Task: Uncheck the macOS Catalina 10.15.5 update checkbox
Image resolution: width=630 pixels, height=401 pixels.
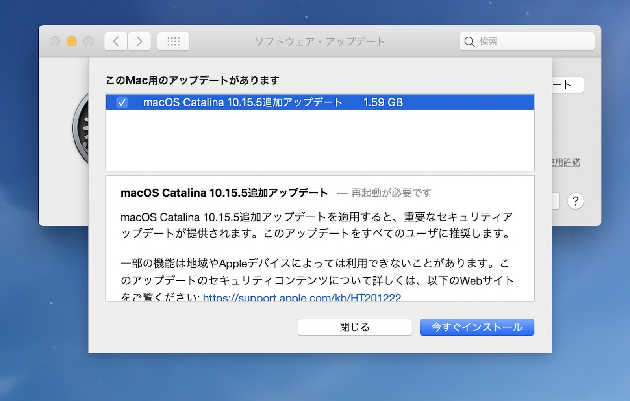Action: (x=122, y=102)
